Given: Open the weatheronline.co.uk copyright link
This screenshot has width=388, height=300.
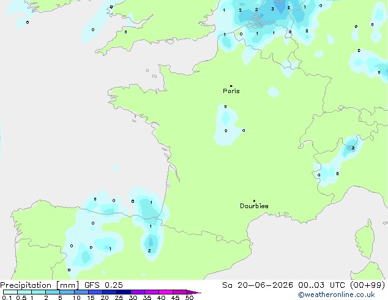Looking at the screenshot, I should (337, 294).
